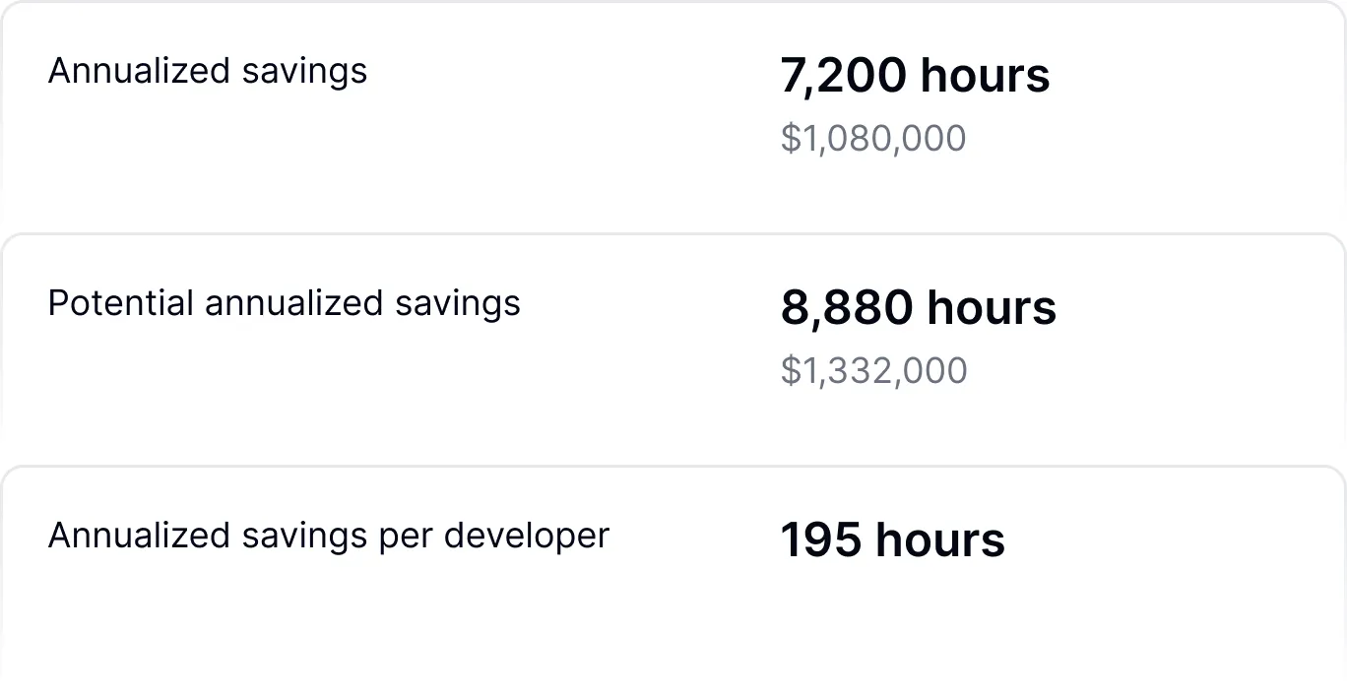Click the number "7,200" in the first card

[x=844, y=76]
